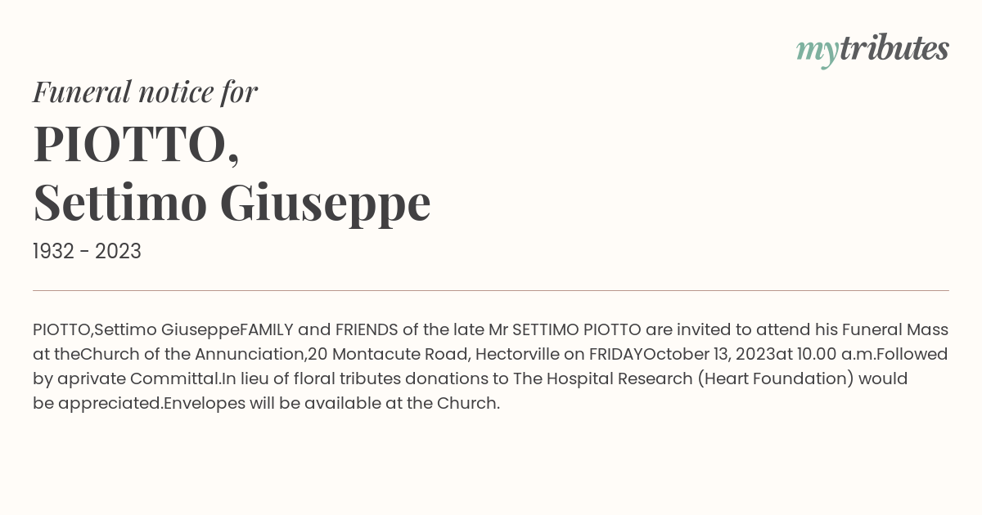Click 'SETTIMO PIOTTO' in the notice body
This screenshot has width=982, height=515.
[576, 330]
